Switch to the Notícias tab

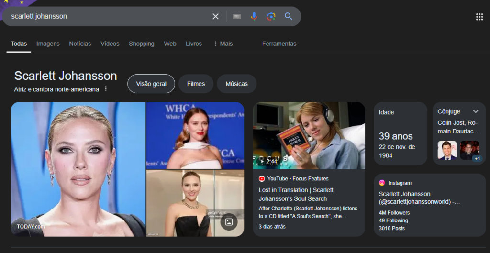point(80,44)
